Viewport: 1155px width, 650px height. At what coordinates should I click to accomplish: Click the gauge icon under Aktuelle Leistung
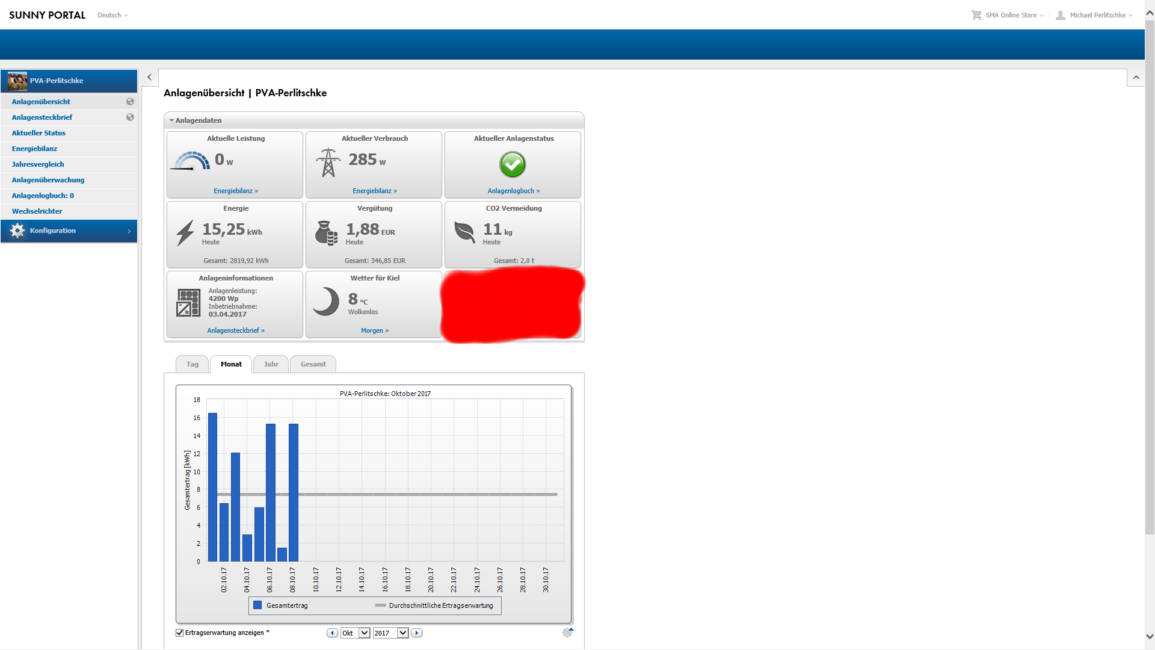(x=191, y=161)
